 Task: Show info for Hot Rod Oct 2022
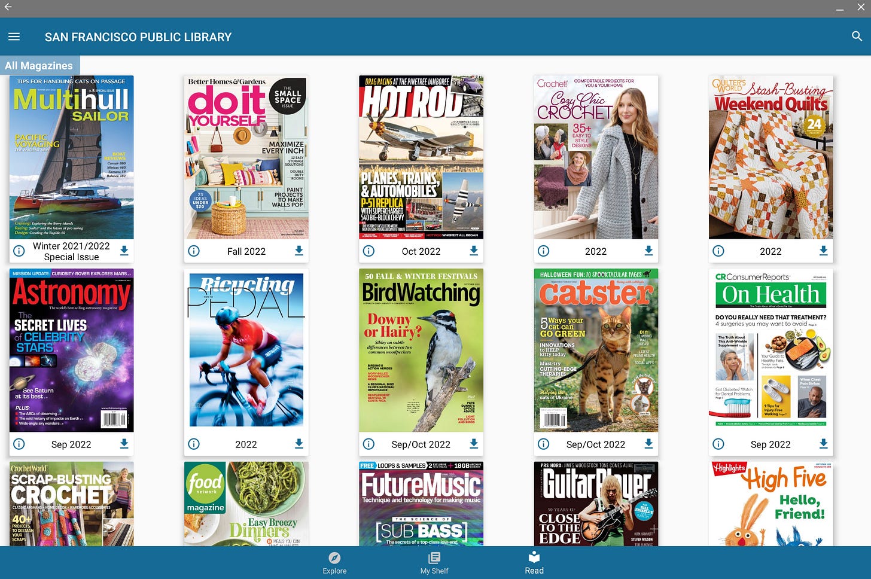(368, 251)
